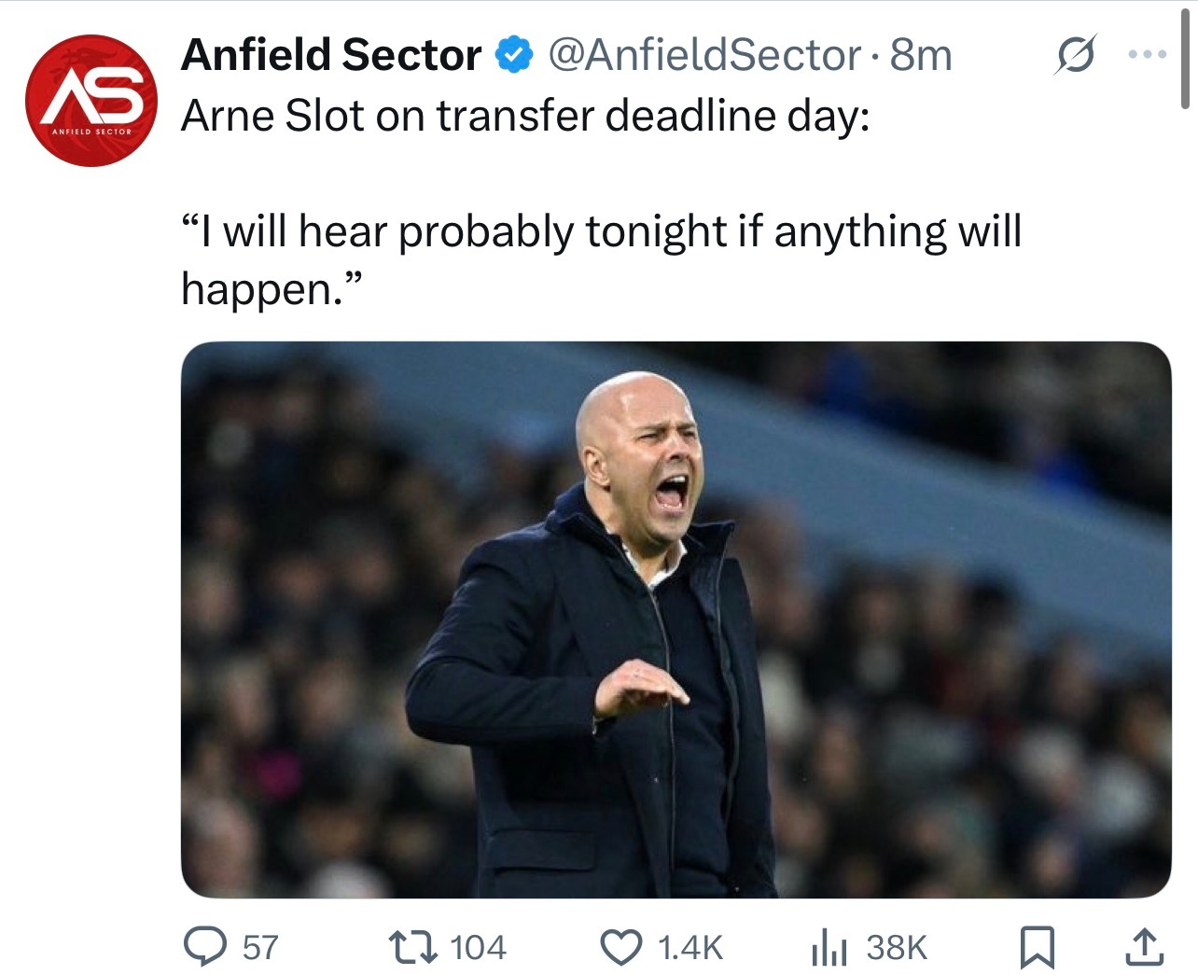Open the 8m timestamp link
1198x975 pixels.
point(920,55)
